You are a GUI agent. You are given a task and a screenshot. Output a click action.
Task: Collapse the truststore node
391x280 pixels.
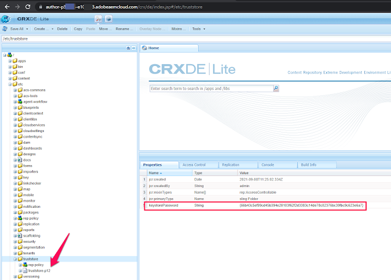click(x=15, y=259)
